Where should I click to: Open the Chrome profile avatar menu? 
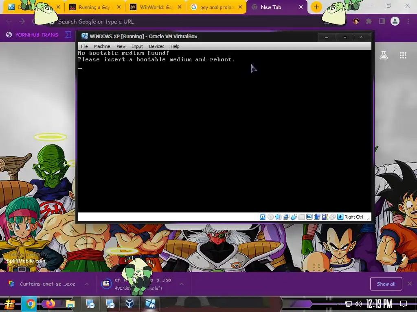click(x=395, y=21)
